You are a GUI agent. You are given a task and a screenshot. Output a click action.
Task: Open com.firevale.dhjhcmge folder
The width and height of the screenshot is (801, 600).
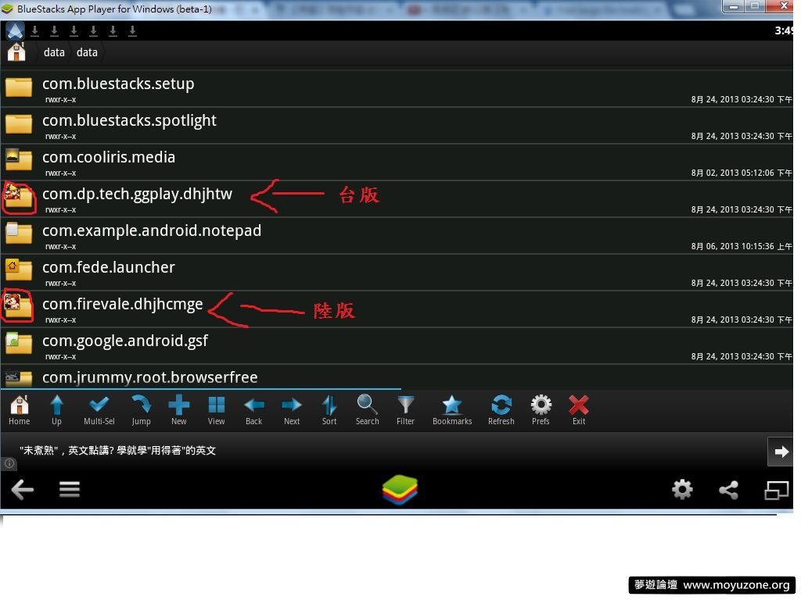pyautogui.click(x=397, y=309)
